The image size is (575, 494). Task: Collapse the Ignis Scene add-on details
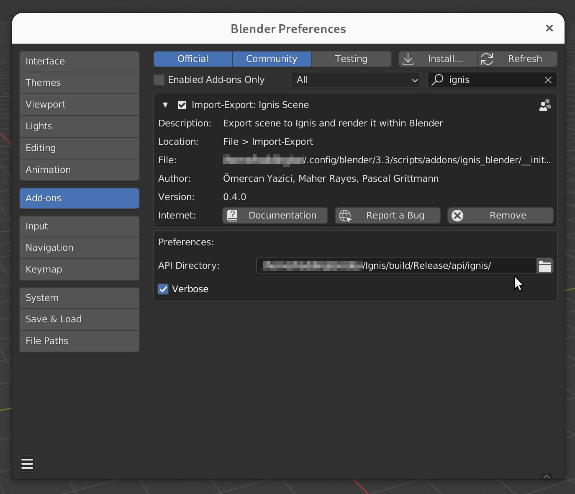click(x=165, y=105)
